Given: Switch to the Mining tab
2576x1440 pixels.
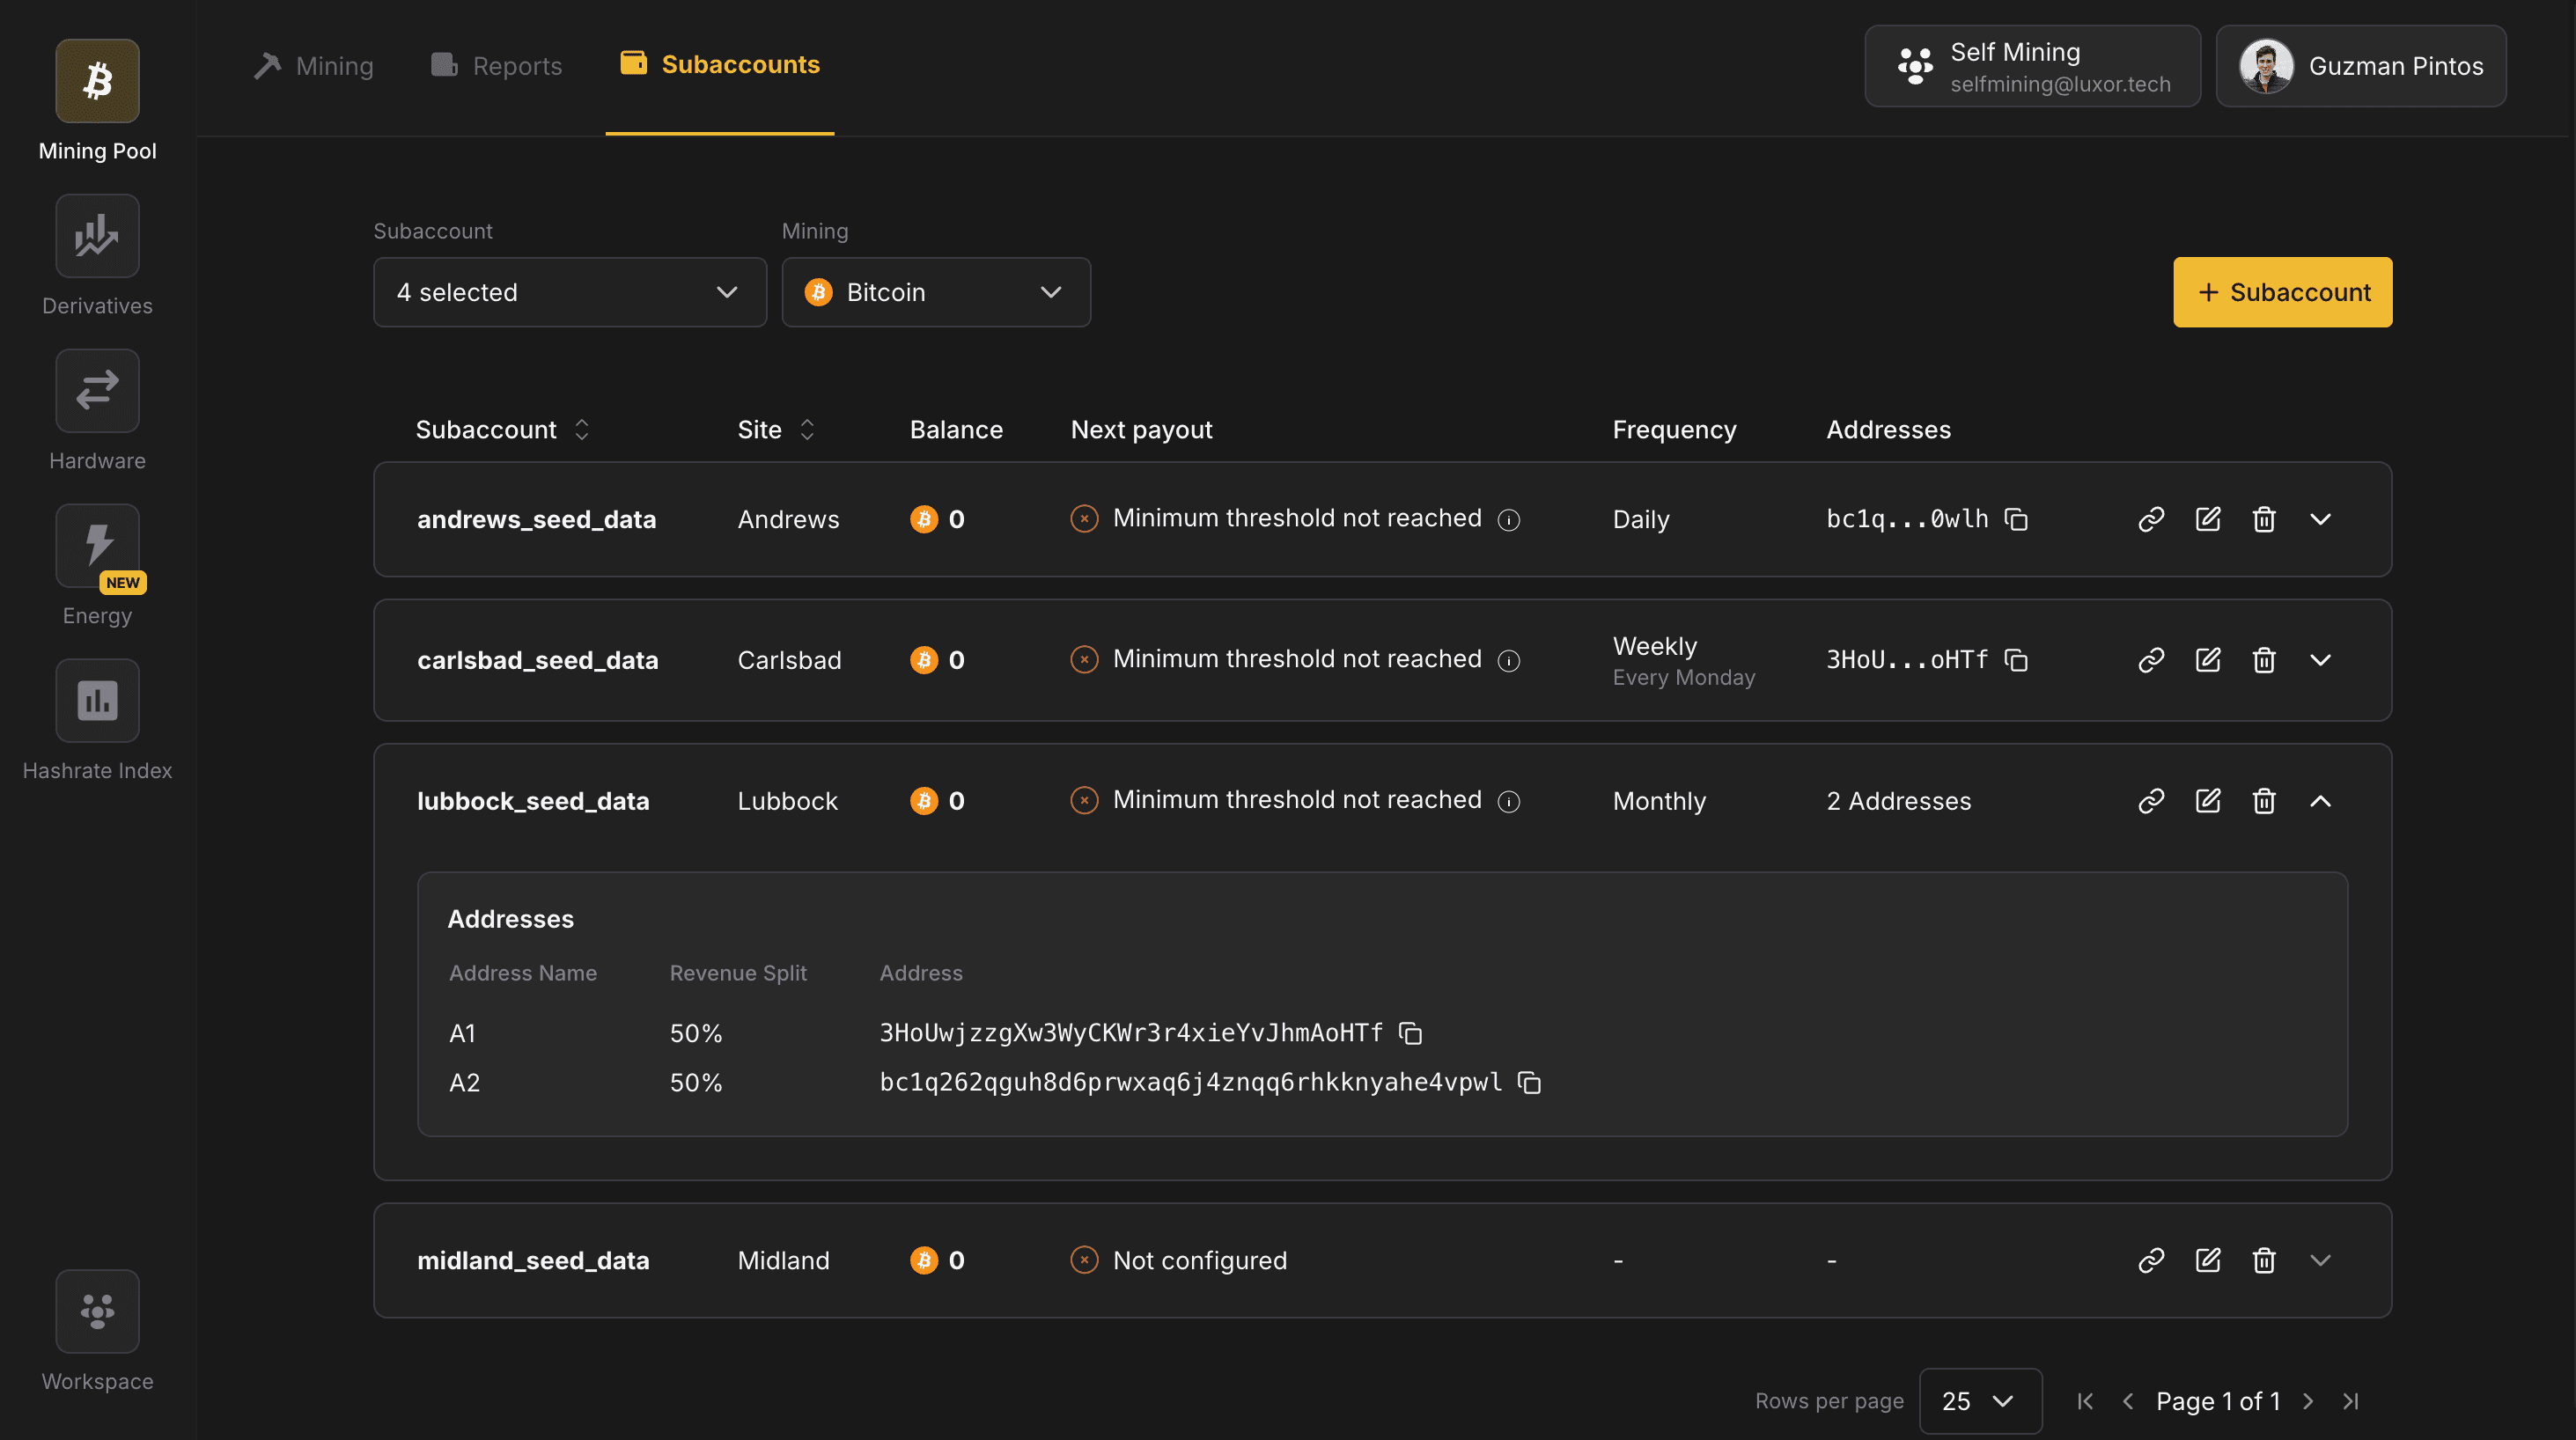Looking at the screenshot, I should point(312,65).
